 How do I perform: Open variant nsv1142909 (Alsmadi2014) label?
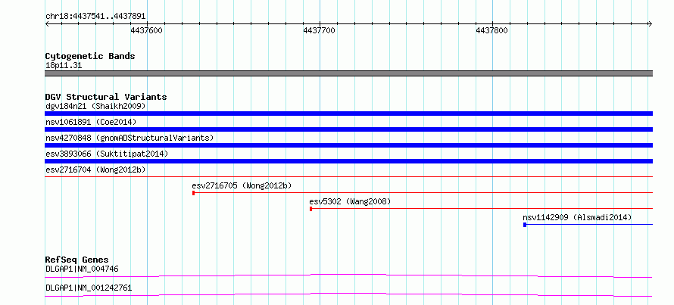click(x=577, y=217)
